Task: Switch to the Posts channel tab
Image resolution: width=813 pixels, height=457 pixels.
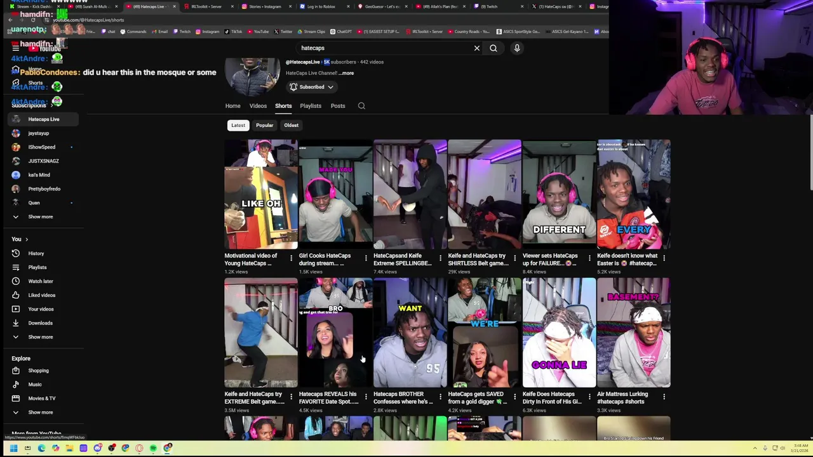Action: [338, 106]
